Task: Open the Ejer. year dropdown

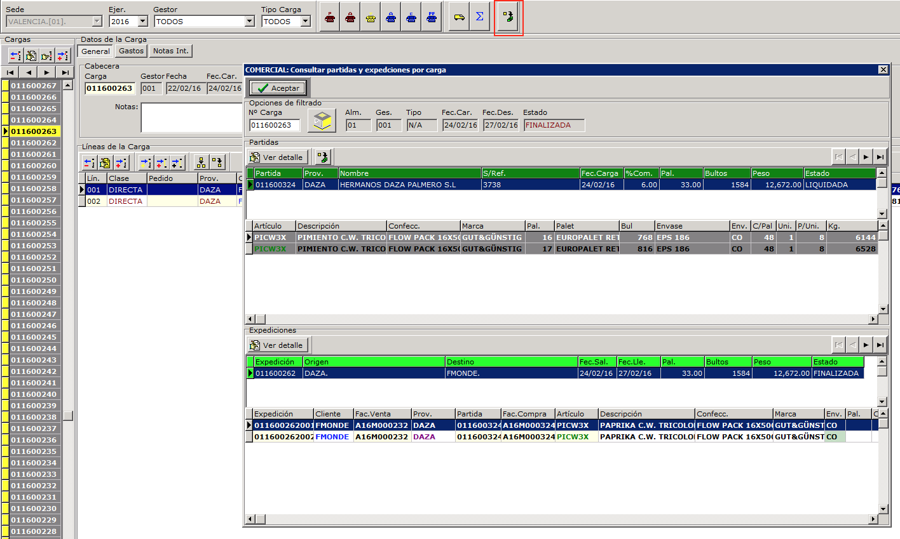Action: (x=142, y=22)
